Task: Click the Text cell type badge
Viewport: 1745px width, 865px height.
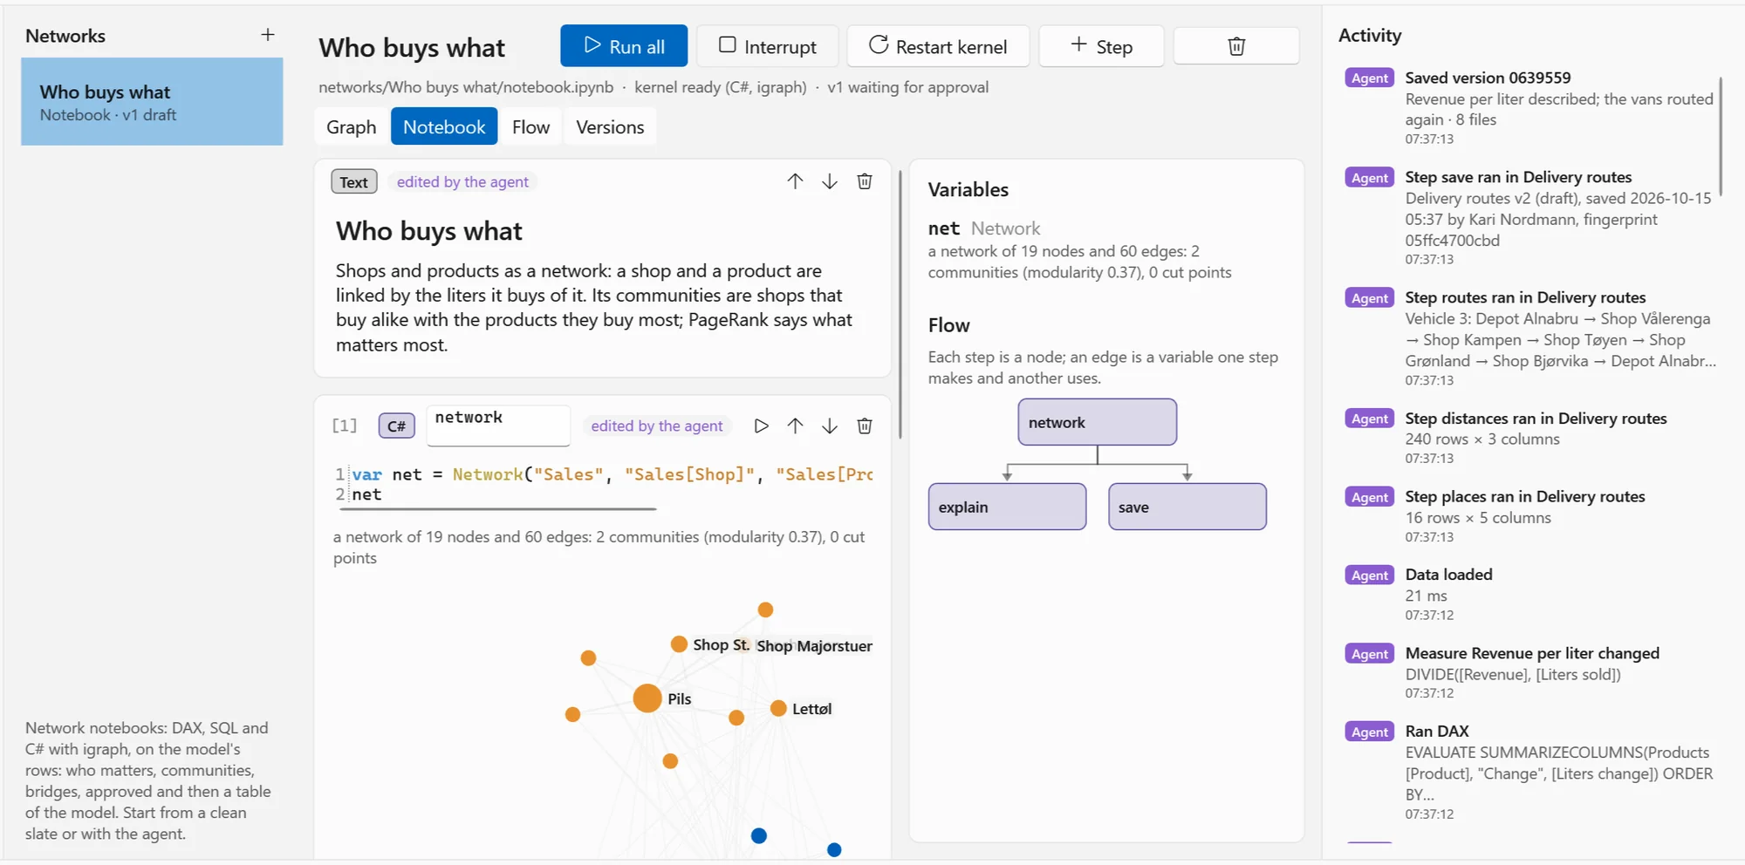Action: pos(353,181)
